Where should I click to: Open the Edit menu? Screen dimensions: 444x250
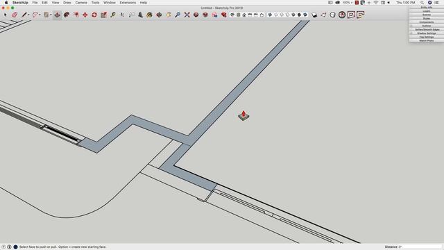[44, 3]
